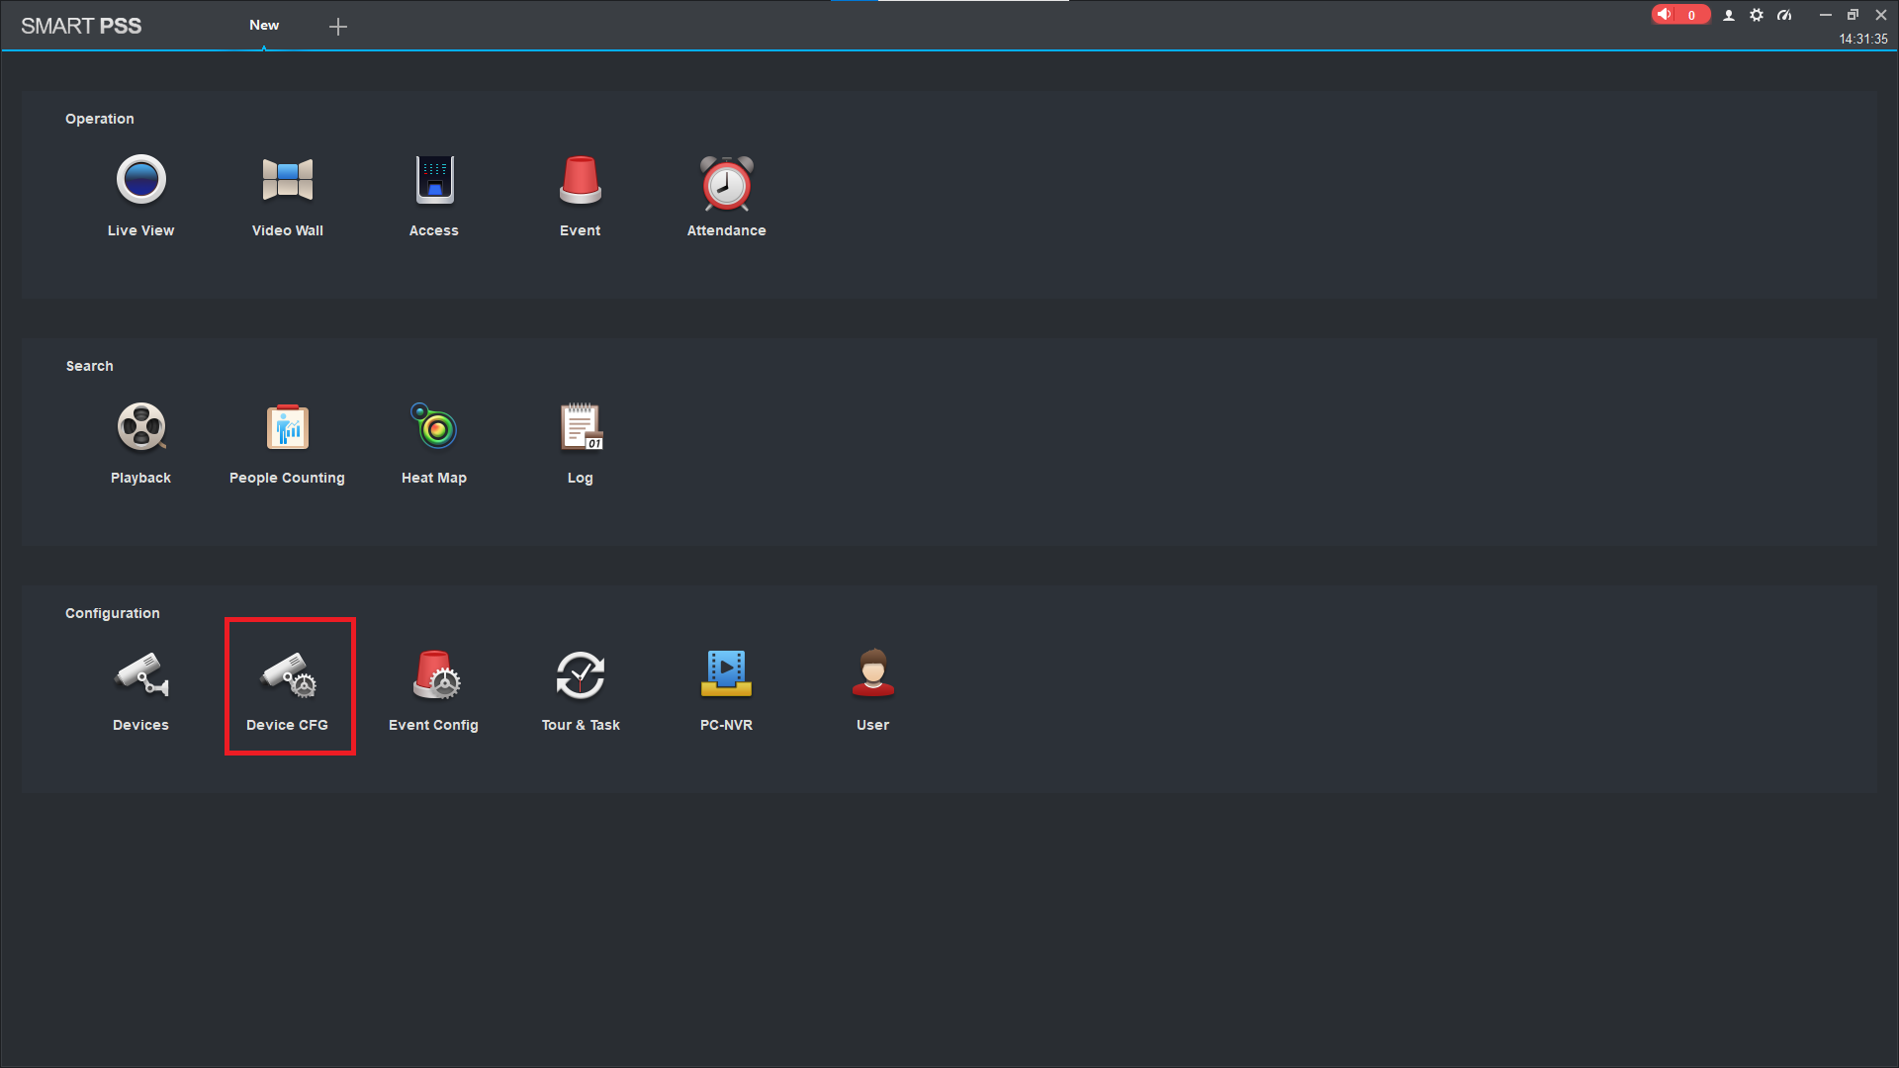Open the PC-NVR module

click(x=727, y=690)
